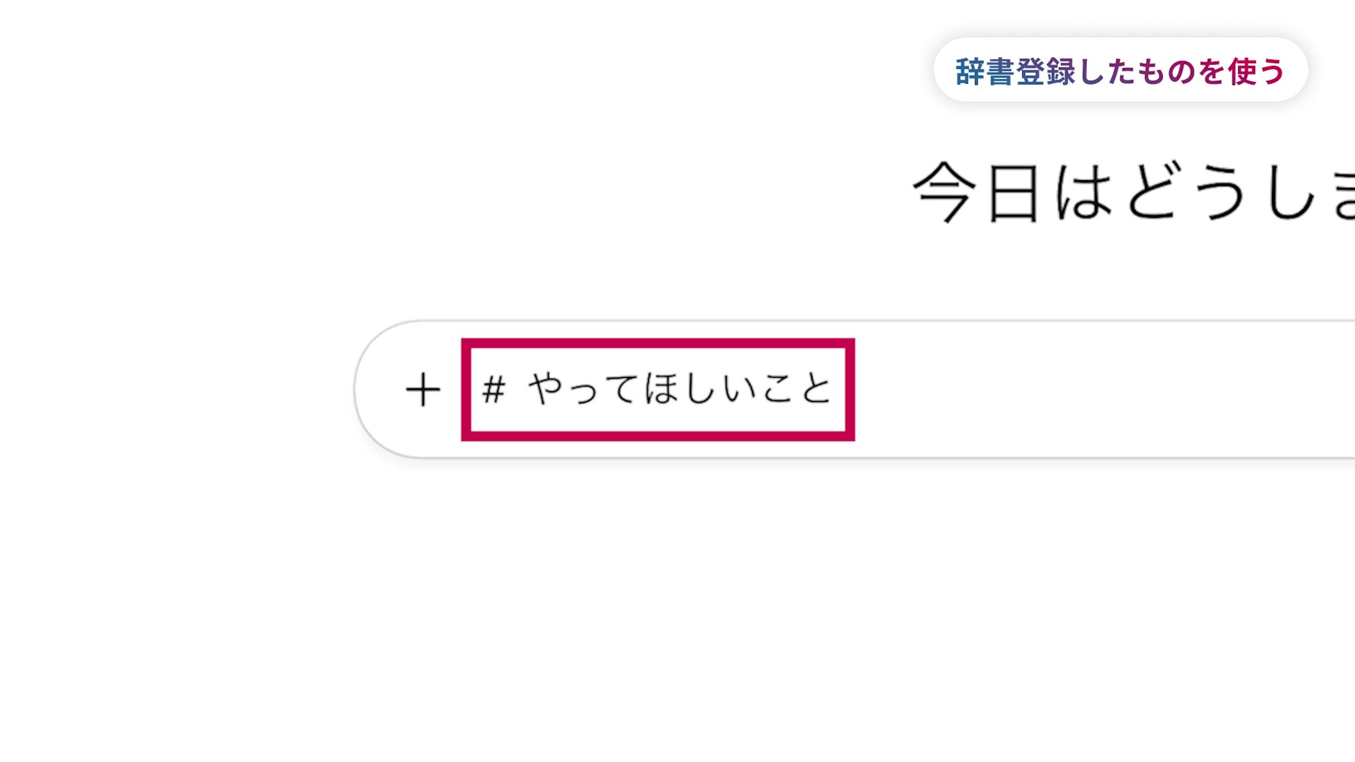Tap the + icon left of the prompt
1355x762 pixels.
click(423, 390)
